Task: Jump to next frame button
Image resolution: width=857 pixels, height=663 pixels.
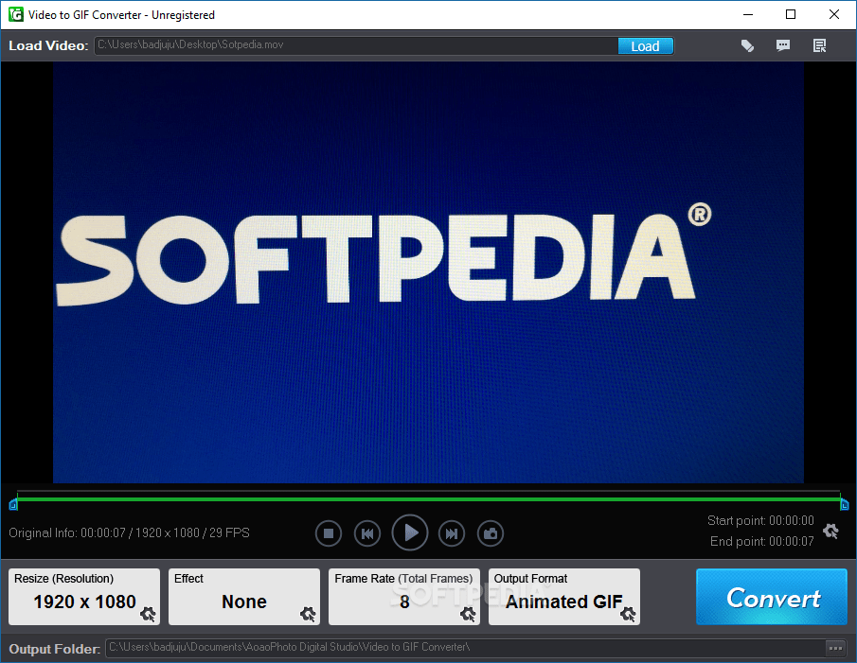Action: point(452,533)
